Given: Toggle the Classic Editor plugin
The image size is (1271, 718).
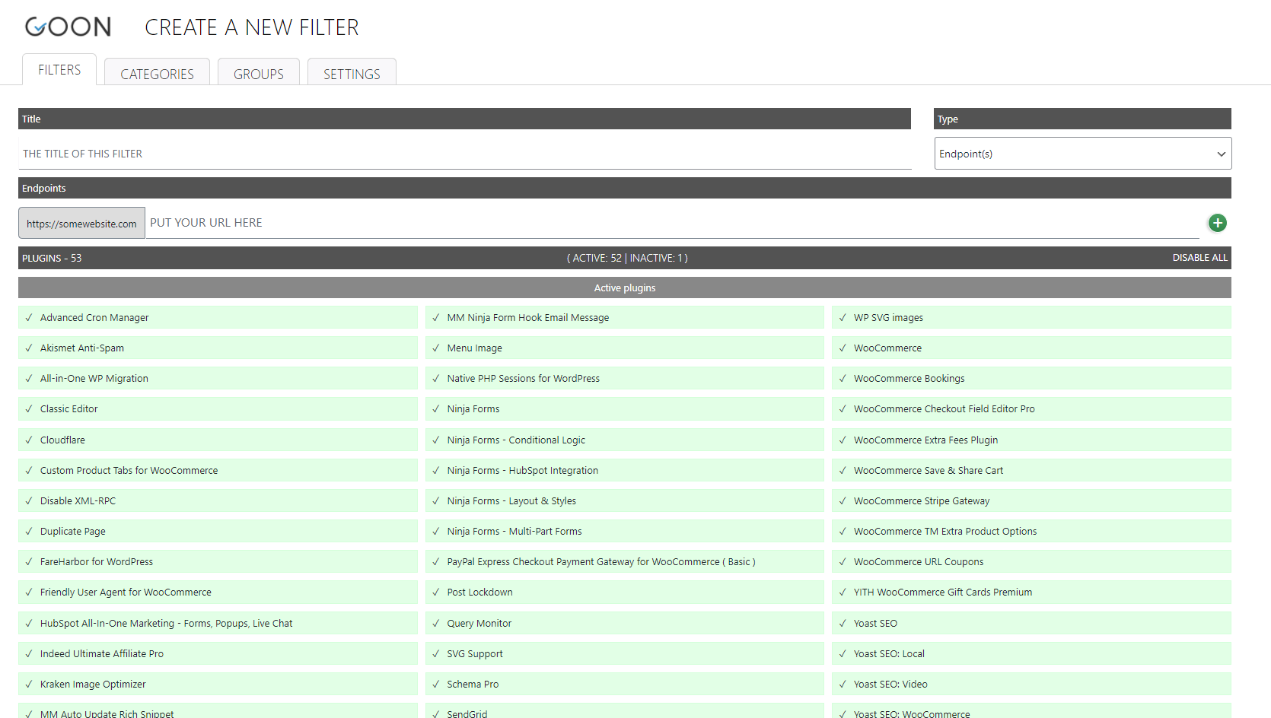Looking at the screenshot, I should 218,409.
